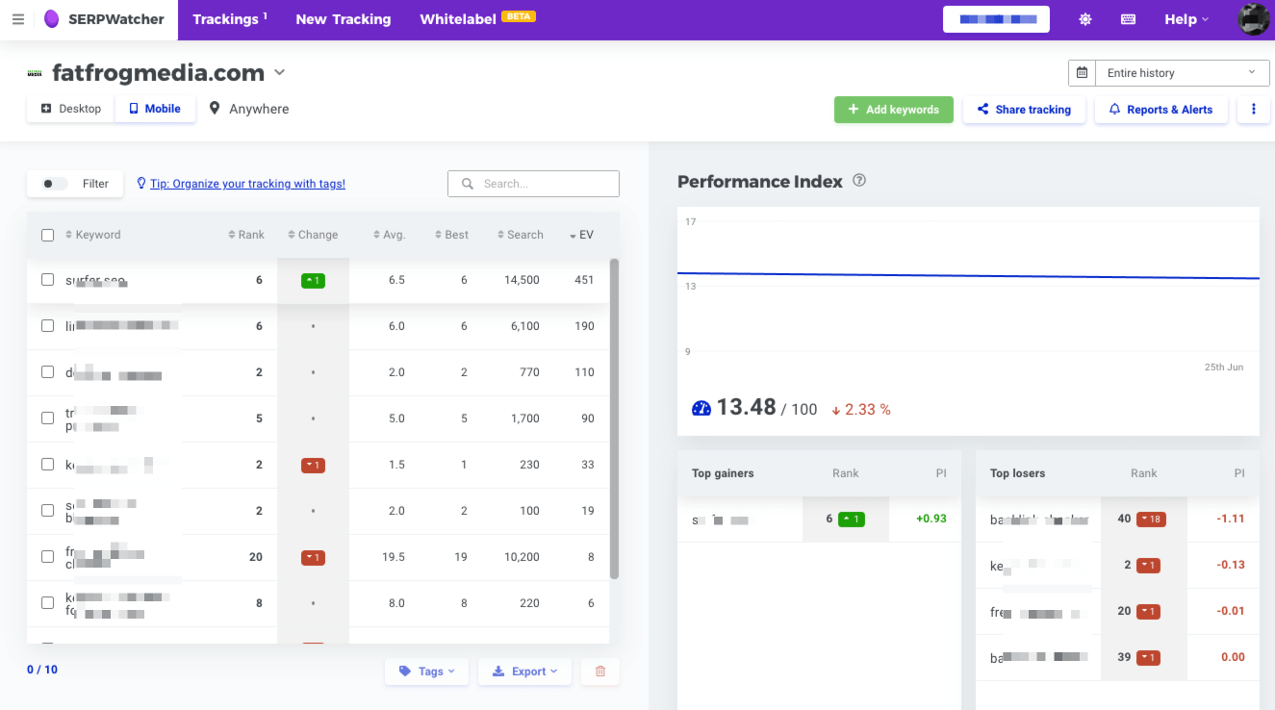Click red -1 change badge in the rank 20 table row

coord(313,558)
